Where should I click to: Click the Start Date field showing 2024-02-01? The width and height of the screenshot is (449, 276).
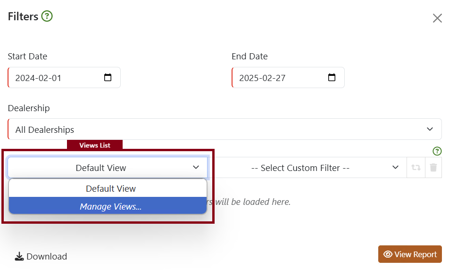[52, 78]
